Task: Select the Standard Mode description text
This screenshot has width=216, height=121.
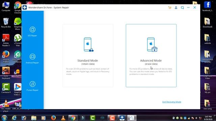Action: [88, 72]
